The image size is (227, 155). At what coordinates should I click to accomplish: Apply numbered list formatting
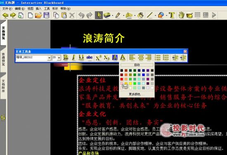158,58
